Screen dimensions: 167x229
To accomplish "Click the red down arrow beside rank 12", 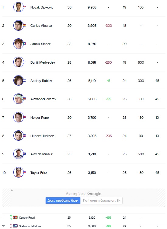I will [11, 224].
